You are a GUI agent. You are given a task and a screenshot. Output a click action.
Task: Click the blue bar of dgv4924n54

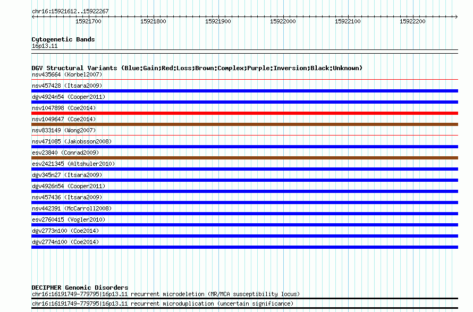244,102
